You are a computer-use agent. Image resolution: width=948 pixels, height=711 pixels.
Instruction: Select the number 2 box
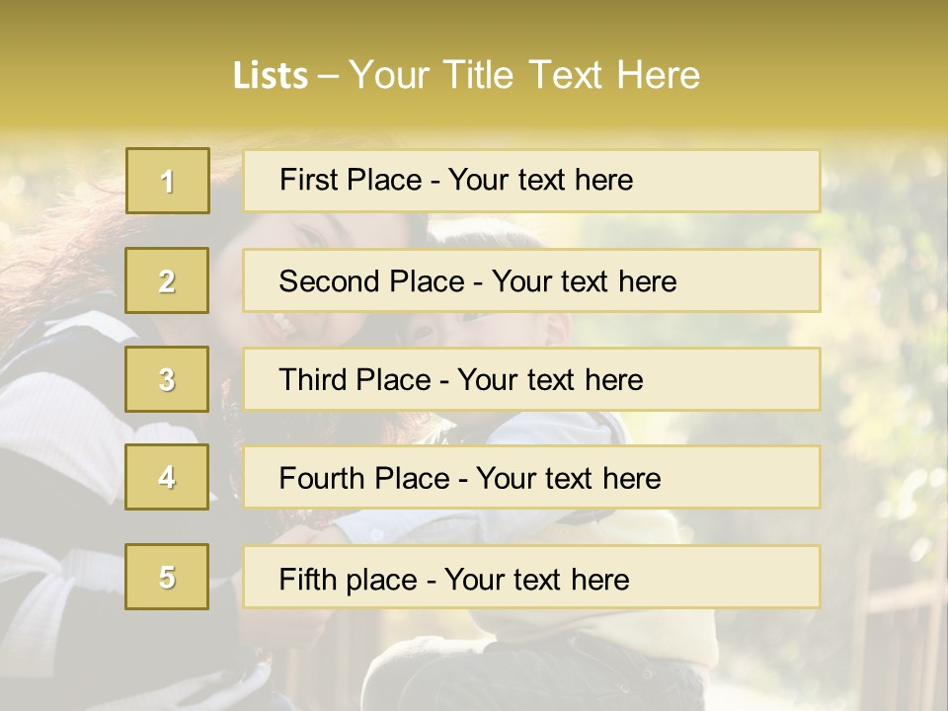167,280
